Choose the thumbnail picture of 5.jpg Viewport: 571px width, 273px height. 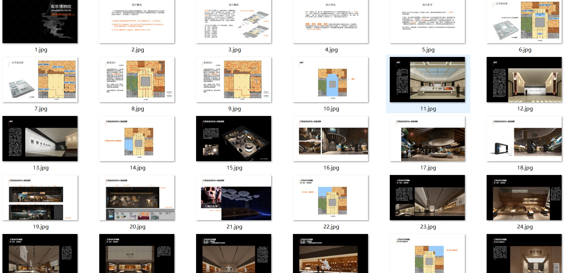point(427,21)
